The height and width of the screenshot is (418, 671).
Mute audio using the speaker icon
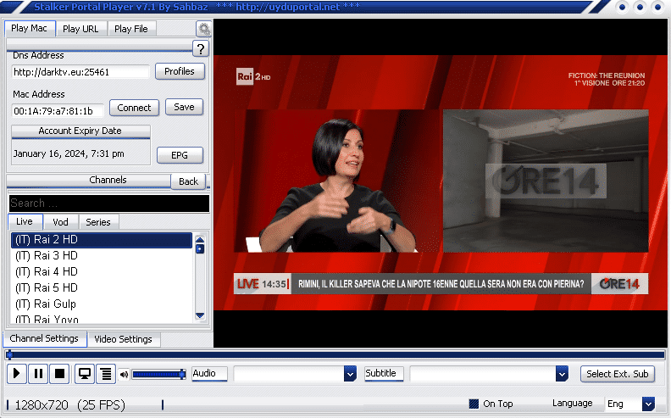124,374
